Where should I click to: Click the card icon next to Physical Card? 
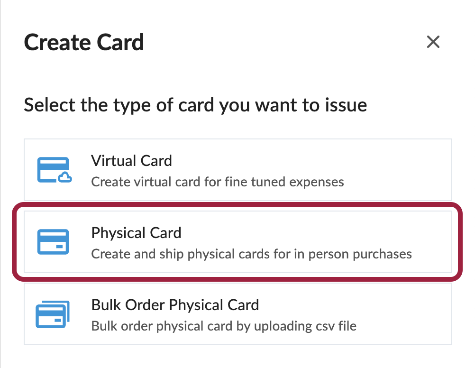(x=54, y=242)
